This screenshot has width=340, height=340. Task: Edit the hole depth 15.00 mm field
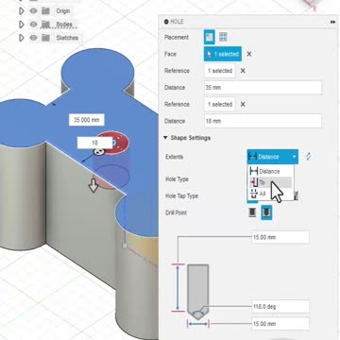(x=280, y=237)
